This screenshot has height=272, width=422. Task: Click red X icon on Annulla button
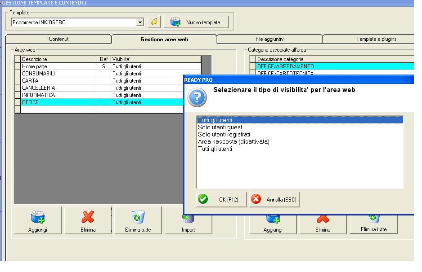pos(256,199)
